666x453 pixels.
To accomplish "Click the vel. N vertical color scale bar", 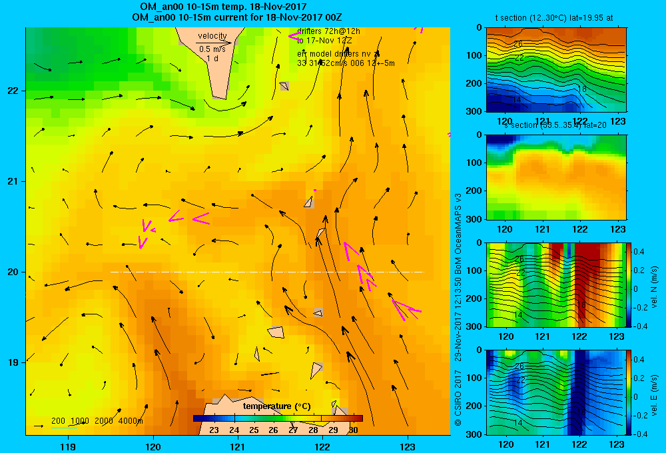I will pos(629,284).
